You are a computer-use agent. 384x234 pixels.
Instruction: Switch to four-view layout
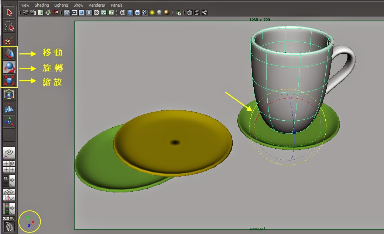coord(9,167)
